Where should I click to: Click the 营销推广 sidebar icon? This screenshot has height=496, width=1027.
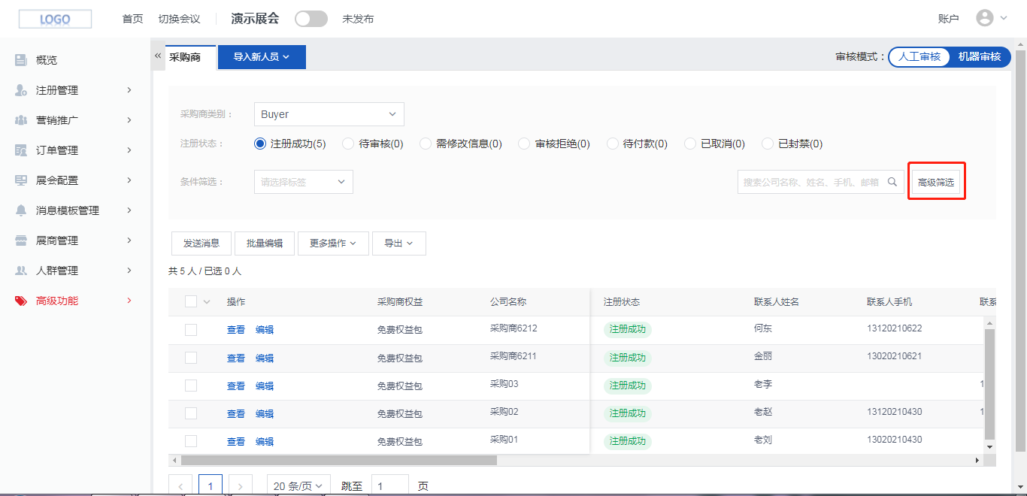pos(21,120)
